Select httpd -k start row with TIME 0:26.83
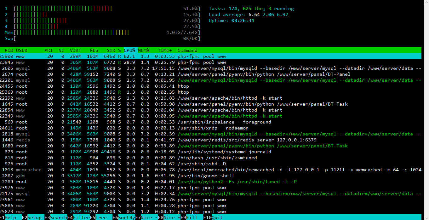The image size is (429, 220). coord(211,98)
